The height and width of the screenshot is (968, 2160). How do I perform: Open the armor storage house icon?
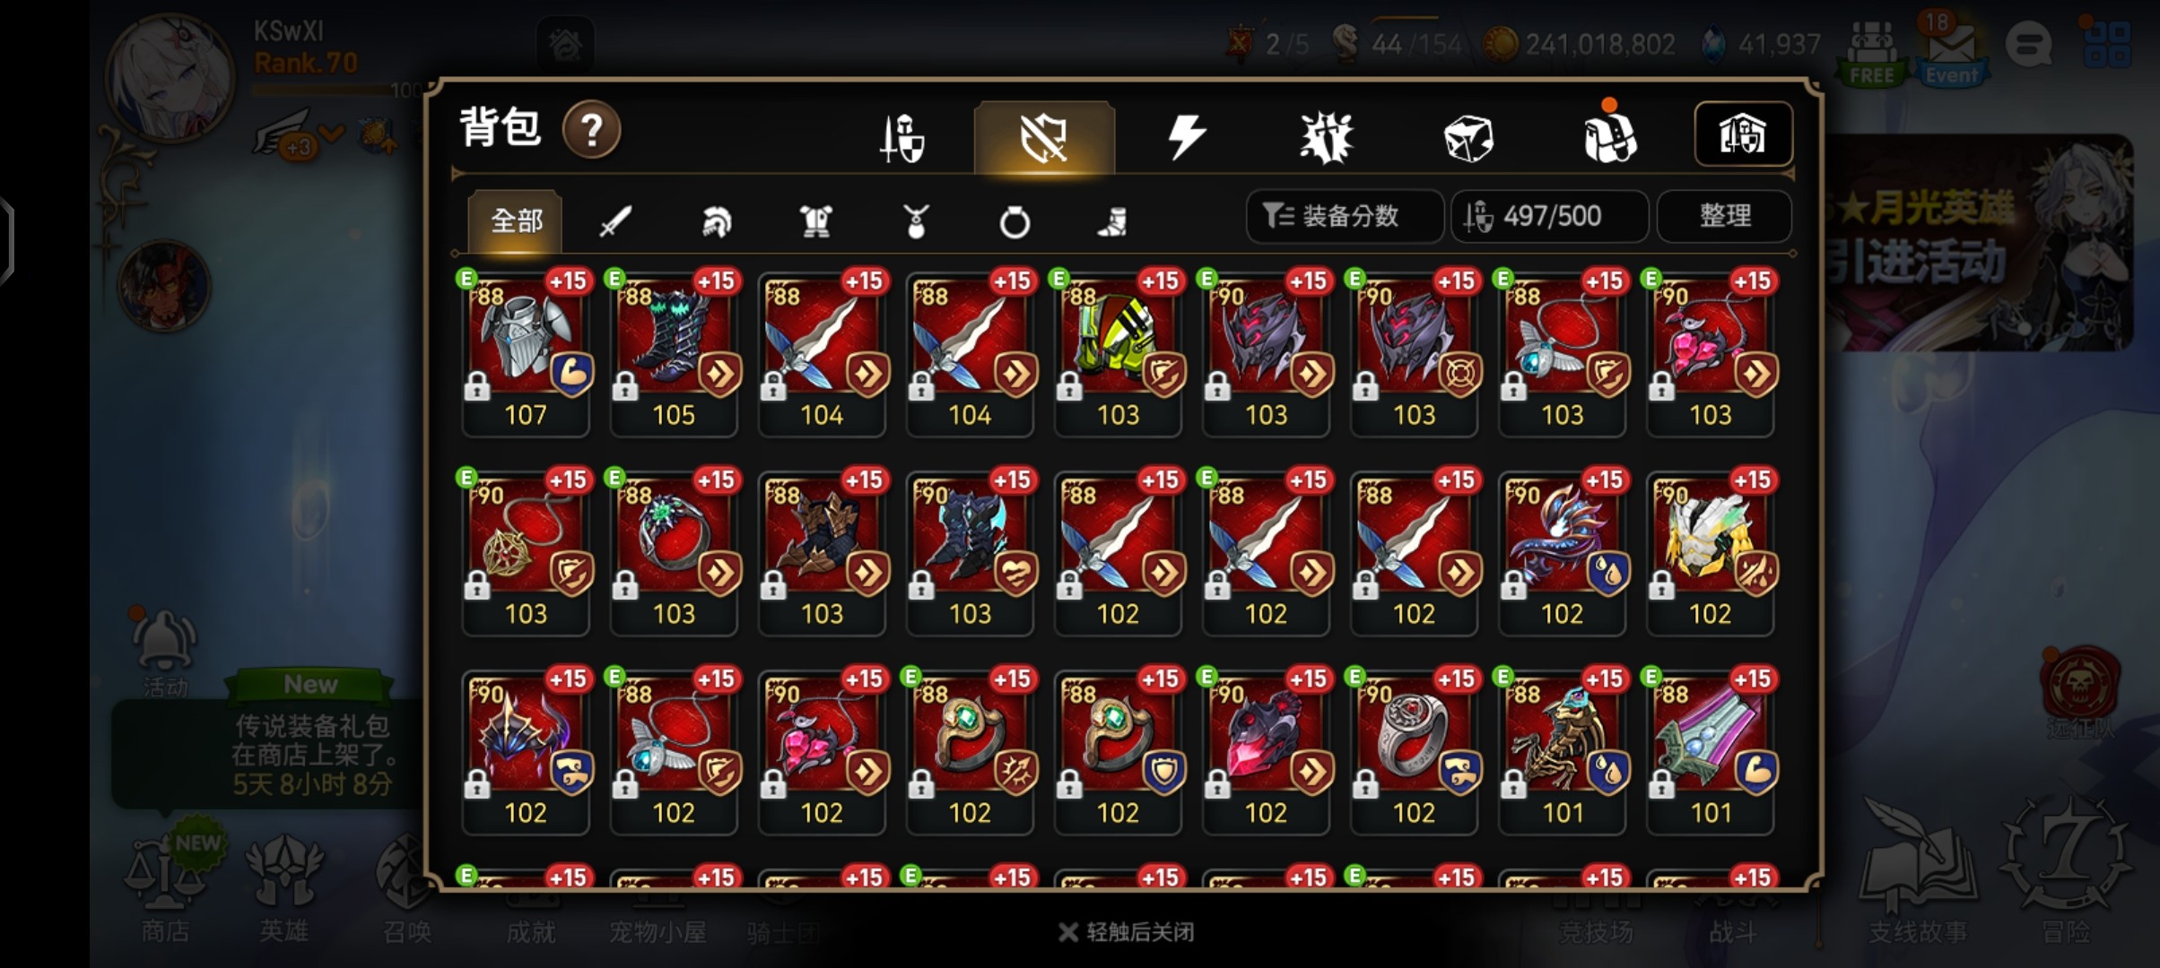[x=1743, y=134]
